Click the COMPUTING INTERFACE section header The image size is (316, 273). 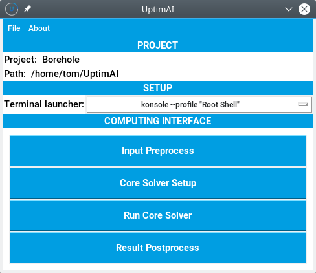[x=158, y=121]
